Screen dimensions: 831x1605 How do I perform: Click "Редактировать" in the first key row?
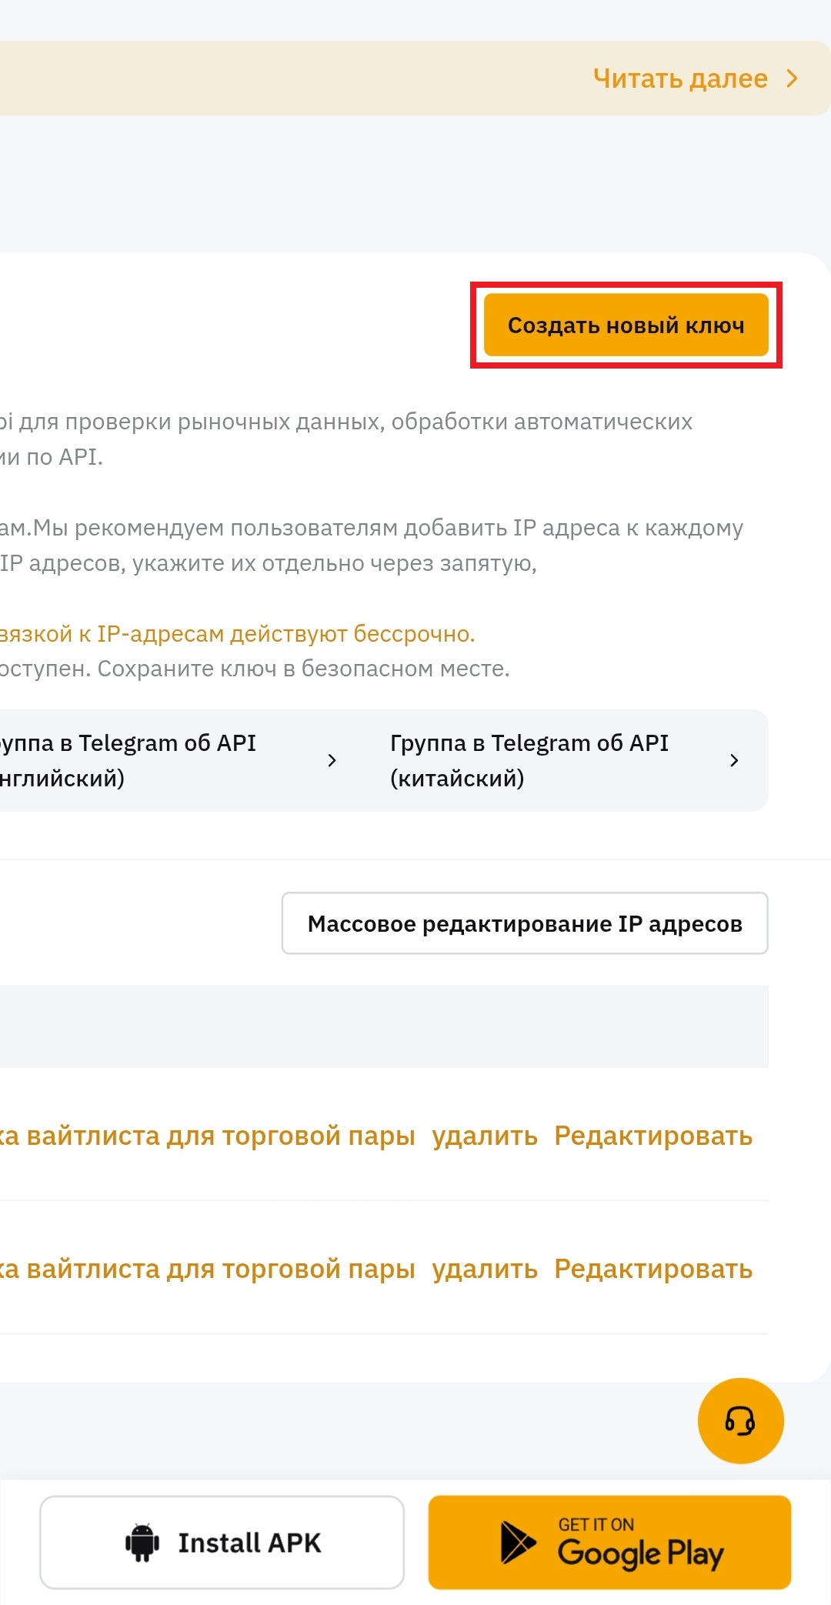(x=653, y=1136)
